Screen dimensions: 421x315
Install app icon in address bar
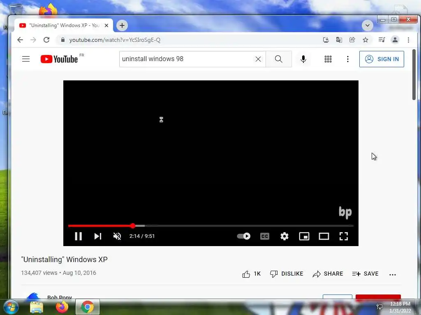[x=326, y=40]
